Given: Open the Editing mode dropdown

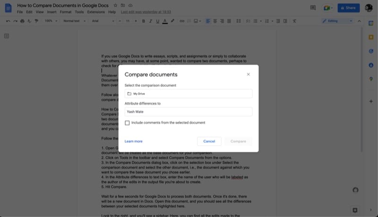Looking at the screenshot, I should pos(337,21).
